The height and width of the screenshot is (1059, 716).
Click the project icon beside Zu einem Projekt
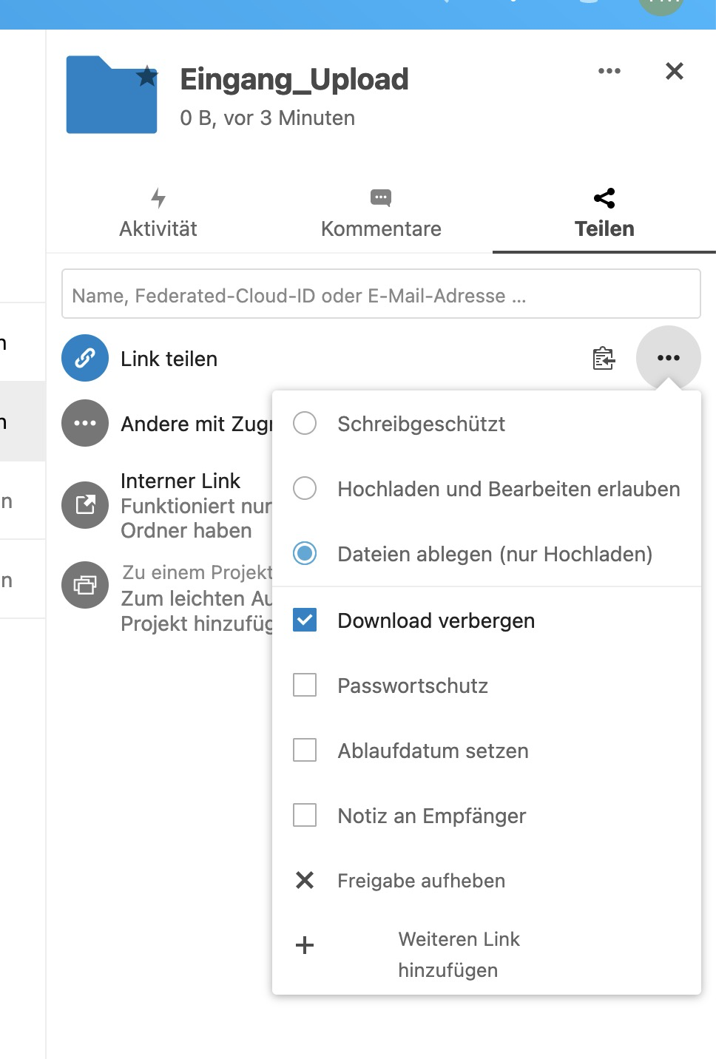click(85, 585)
